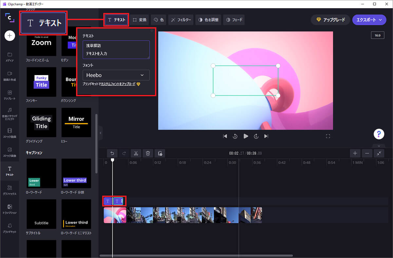Viewport: 393px width, 258px height.
Task: Click the round plus add-media button
Action: coord(9,36)
